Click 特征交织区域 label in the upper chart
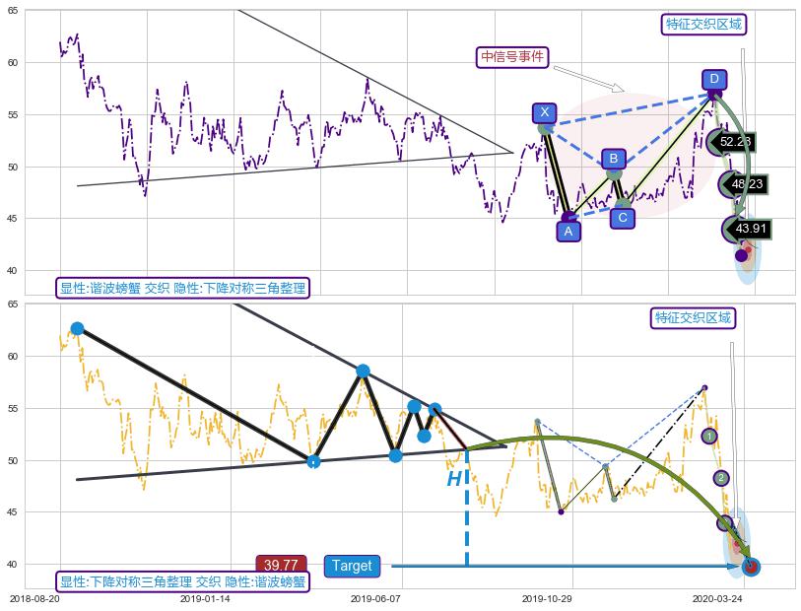Viewport: 801px width, 611px height. (x=703, y=24)
